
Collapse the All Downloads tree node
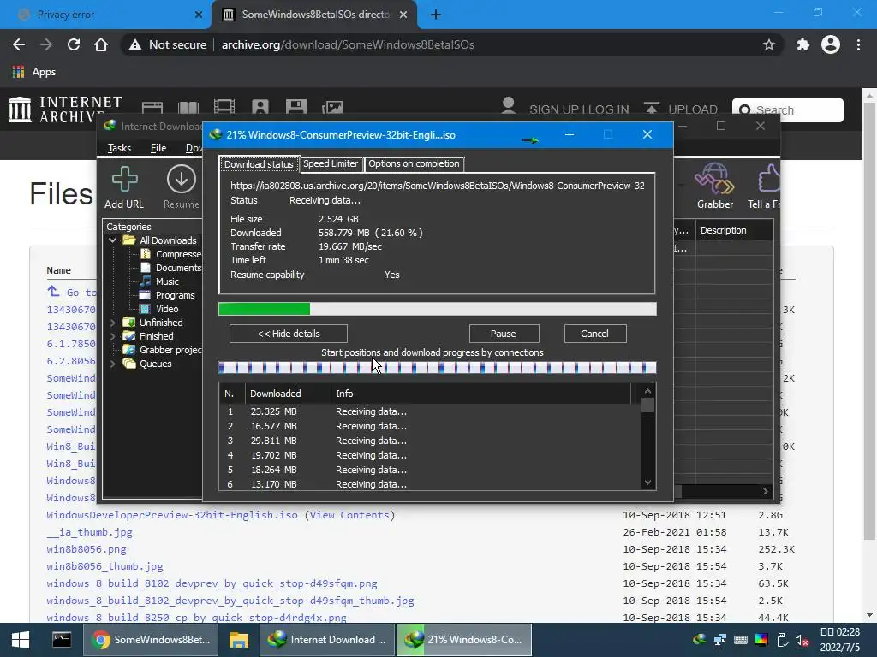(112, 240)
